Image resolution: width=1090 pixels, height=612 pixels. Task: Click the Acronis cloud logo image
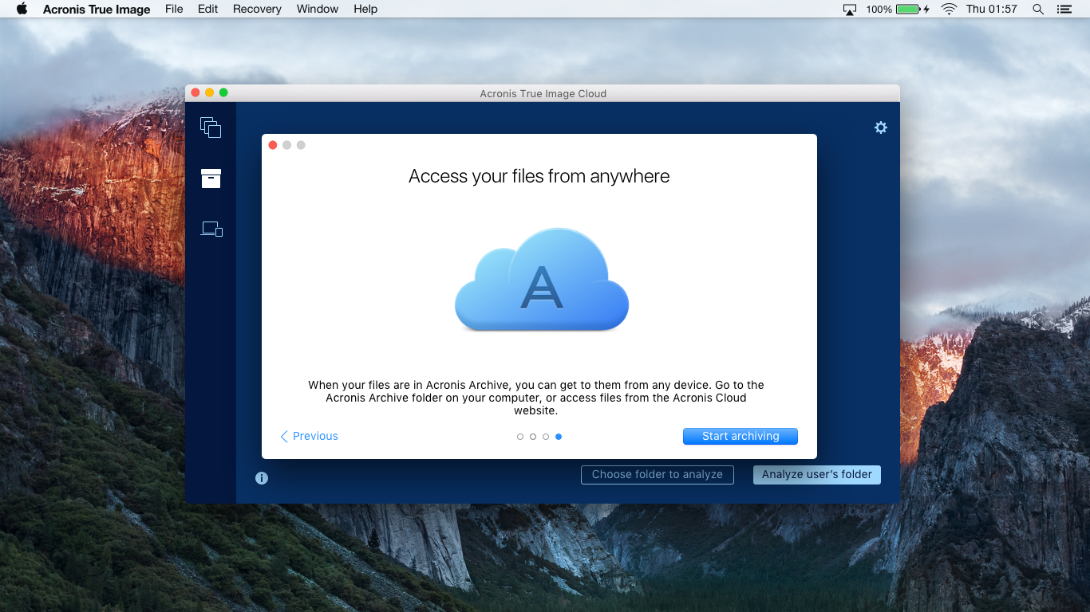point(542,280)
